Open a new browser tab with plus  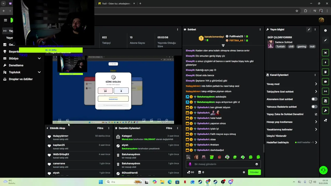140,4
